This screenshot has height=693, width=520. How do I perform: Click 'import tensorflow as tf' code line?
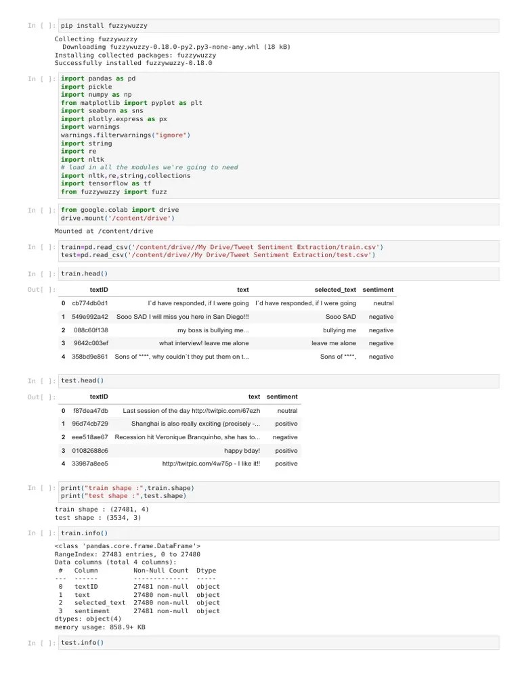coord(106,183)
